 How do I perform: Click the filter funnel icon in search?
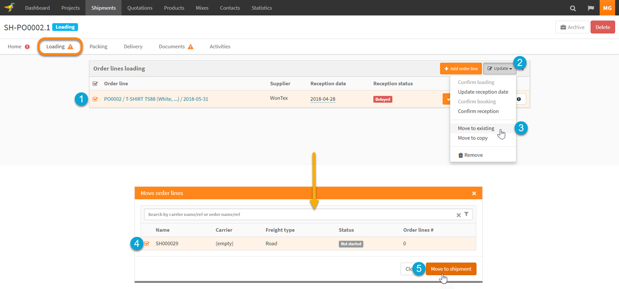pos(467,215)
